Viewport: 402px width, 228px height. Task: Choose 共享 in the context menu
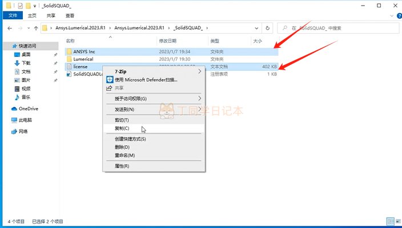(154, 88)
